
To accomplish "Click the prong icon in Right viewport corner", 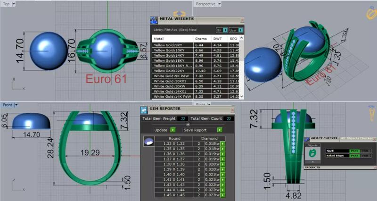I will (x=372, y=113).
